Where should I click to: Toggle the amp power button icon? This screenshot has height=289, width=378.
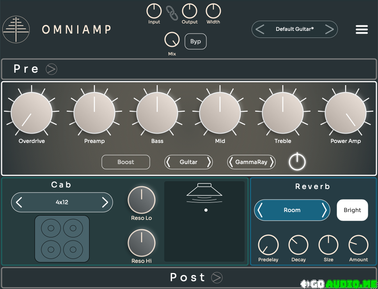[x=297, y=162]
